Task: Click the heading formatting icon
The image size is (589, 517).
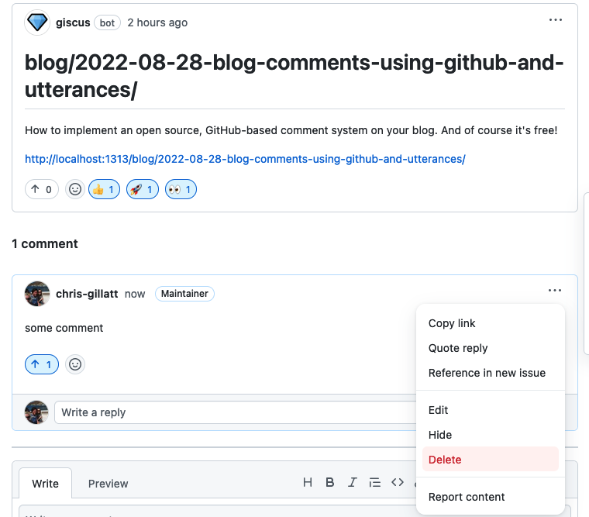Action: point(308,482)
